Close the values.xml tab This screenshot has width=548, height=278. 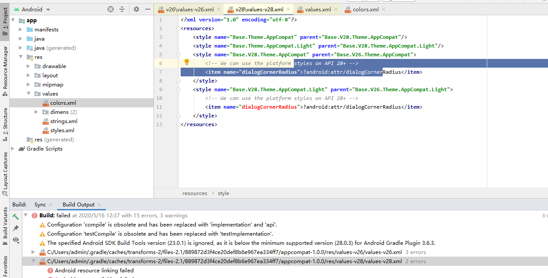pos(336,9)
